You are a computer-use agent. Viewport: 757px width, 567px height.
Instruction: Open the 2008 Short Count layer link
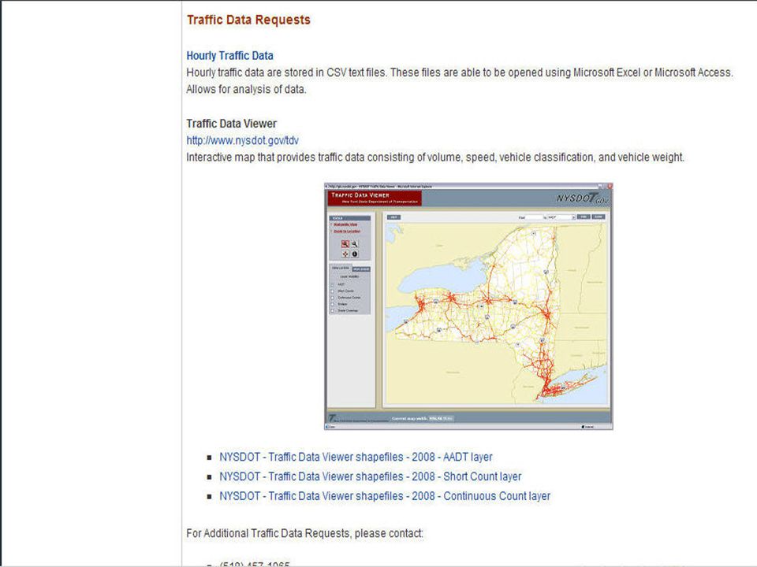(x=371, y=477)
